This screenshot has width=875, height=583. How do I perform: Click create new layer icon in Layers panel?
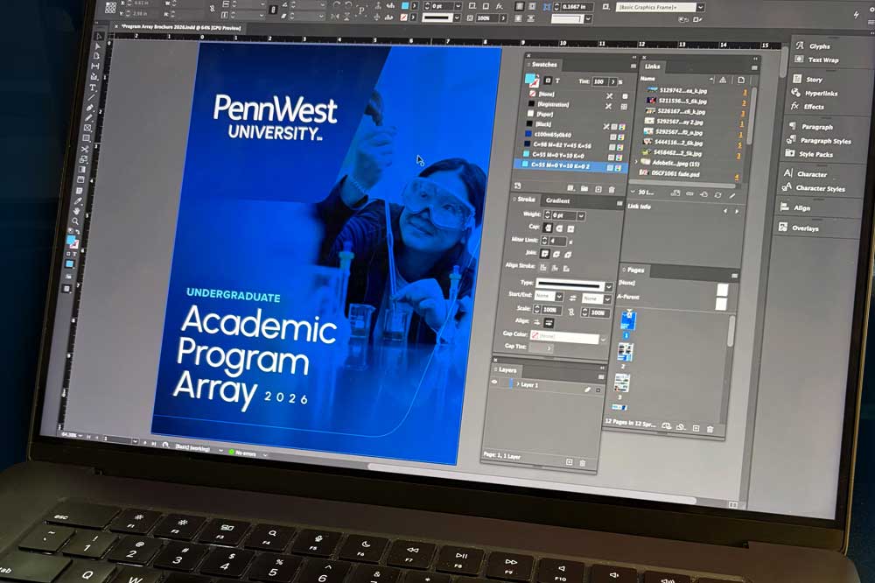coord(570,462)
